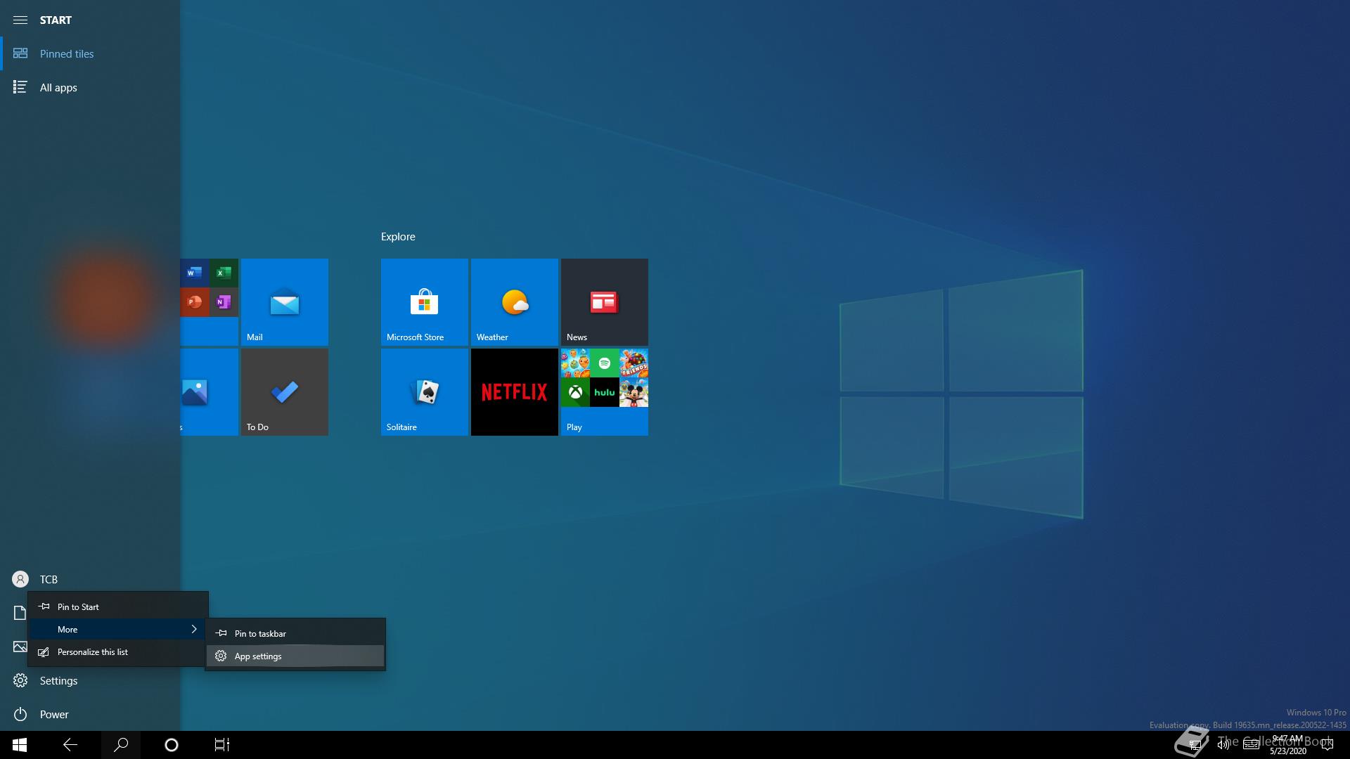This screenshot has width=1350, height=759.
Task: Launch Microsoft Store tile
Action: click(x=425, y=302)
